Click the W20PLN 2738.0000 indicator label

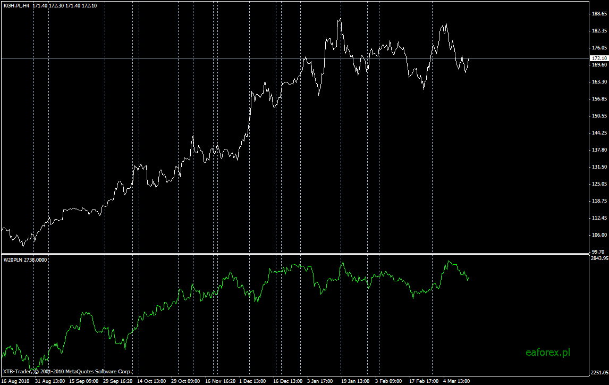(x=25, y=260)
